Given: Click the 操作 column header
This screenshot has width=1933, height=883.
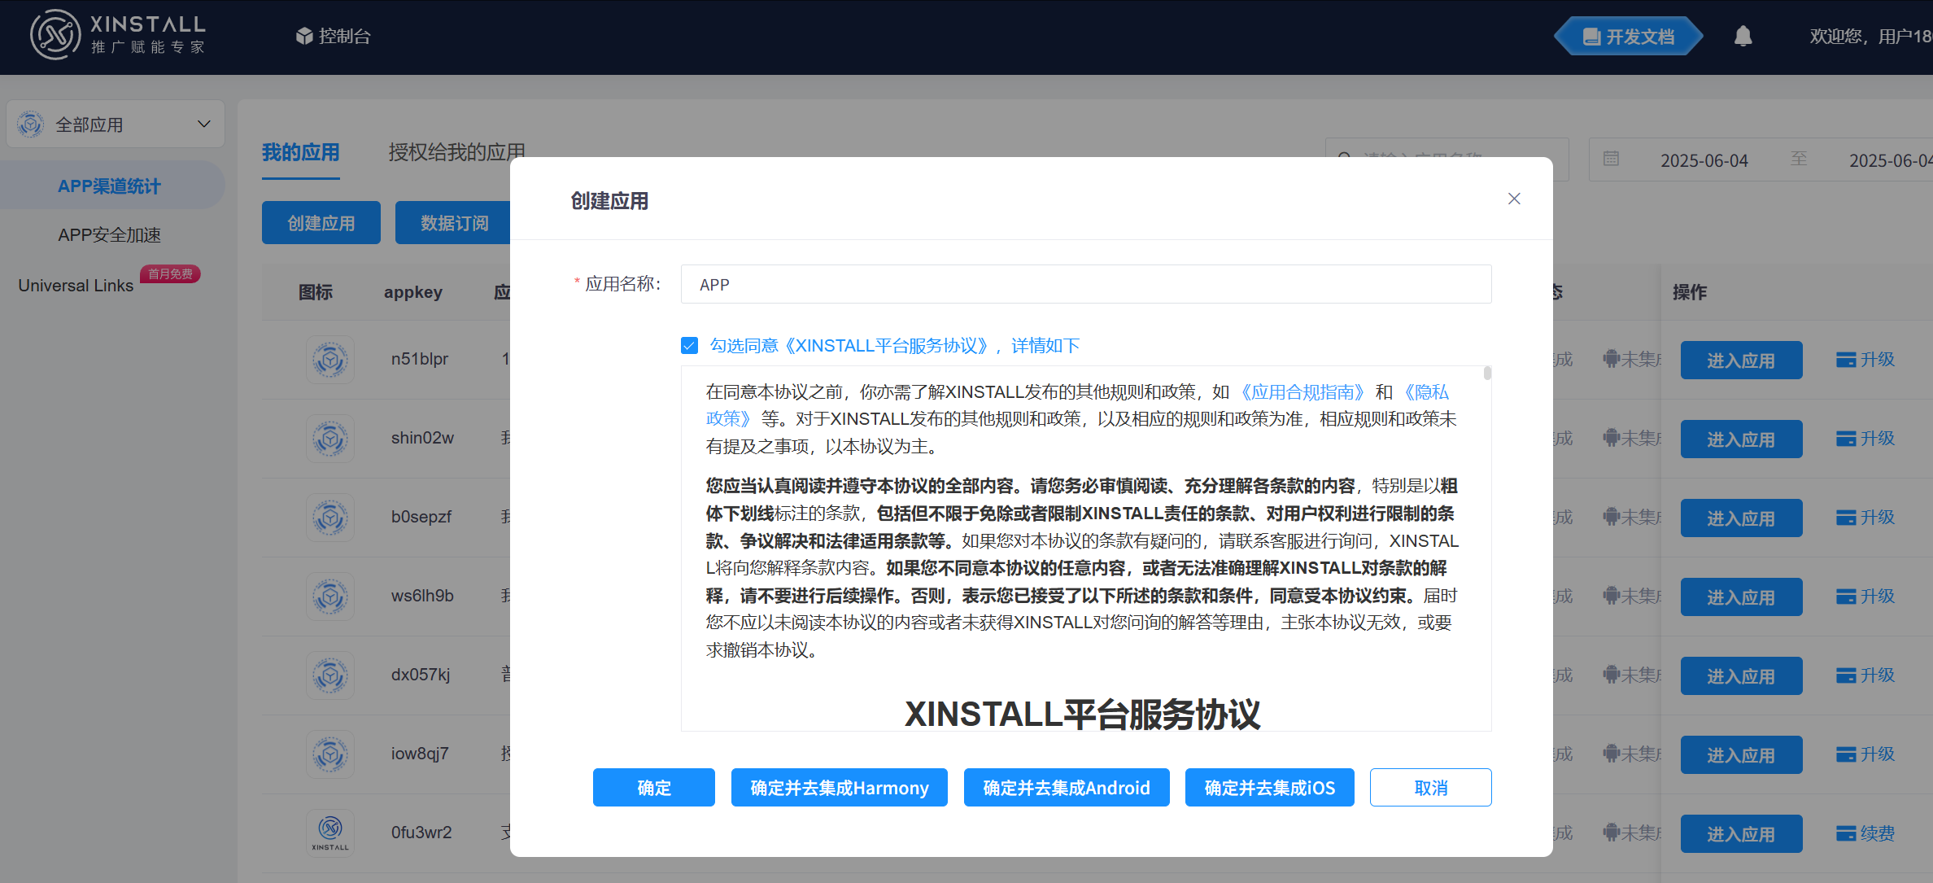Looking at the screenshot, I should point(1690,292).
